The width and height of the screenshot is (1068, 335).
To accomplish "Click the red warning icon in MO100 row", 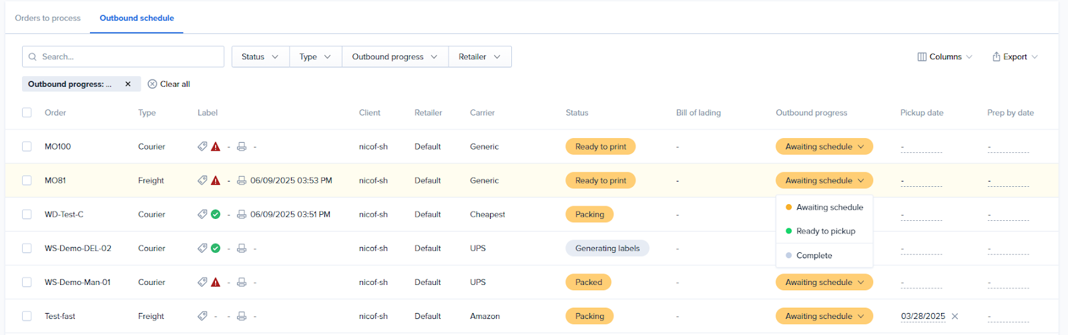I will [216, 147].
